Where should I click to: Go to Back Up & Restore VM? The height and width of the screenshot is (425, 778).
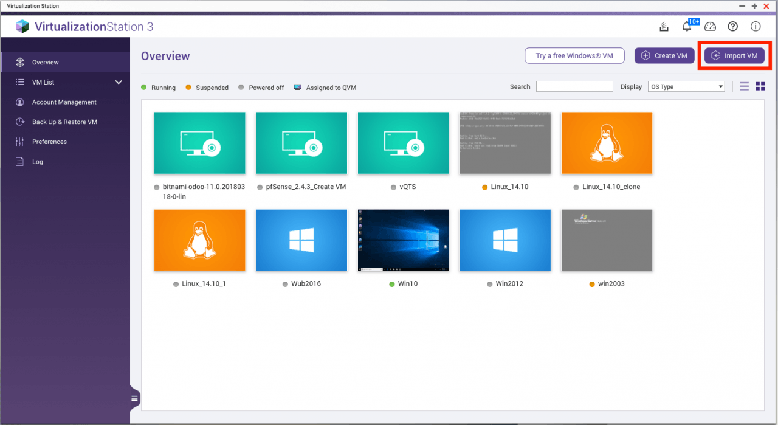click(x=64, y=122)
